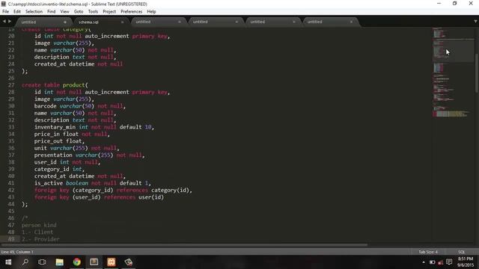479x269 pixels.
Task: Open the View menu
Action: point(65,12)
